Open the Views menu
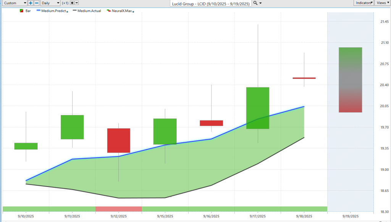Screen dimensions: 391x222 coord(382,3)
